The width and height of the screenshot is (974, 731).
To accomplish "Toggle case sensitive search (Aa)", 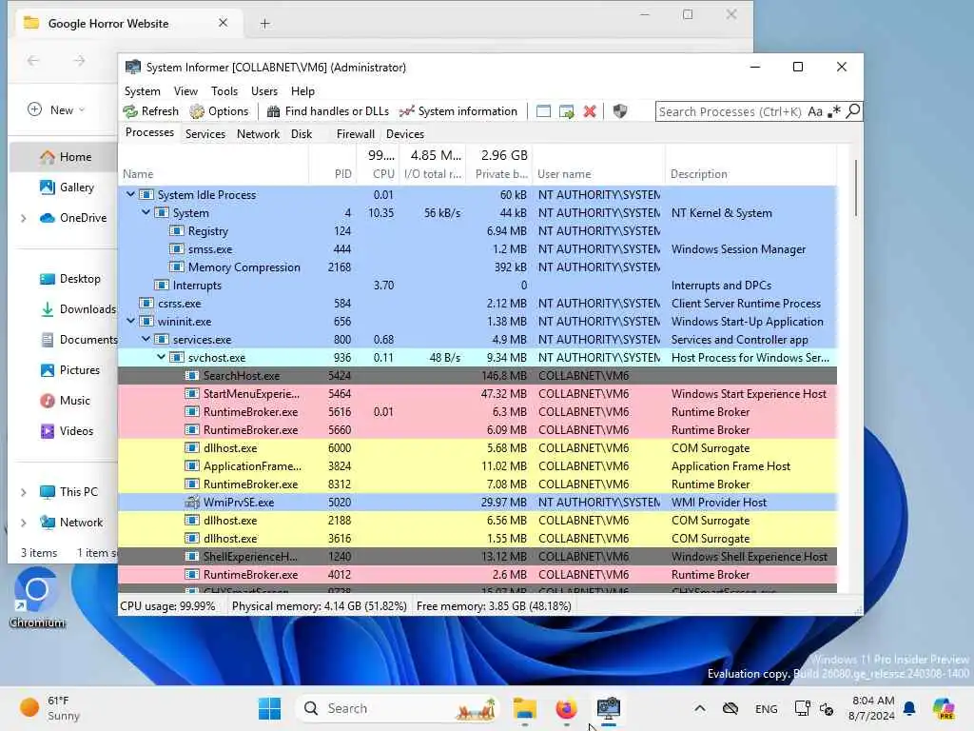I will (x=815, y=111).
